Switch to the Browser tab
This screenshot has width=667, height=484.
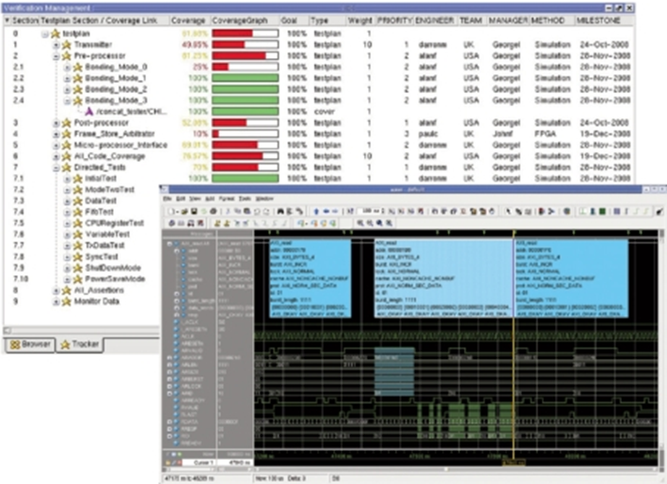point(30,345)
